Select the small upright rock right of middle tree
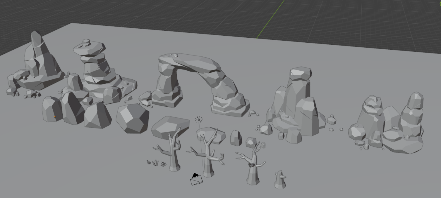Screen dimensions: 441x198 (x=236, y=138)
